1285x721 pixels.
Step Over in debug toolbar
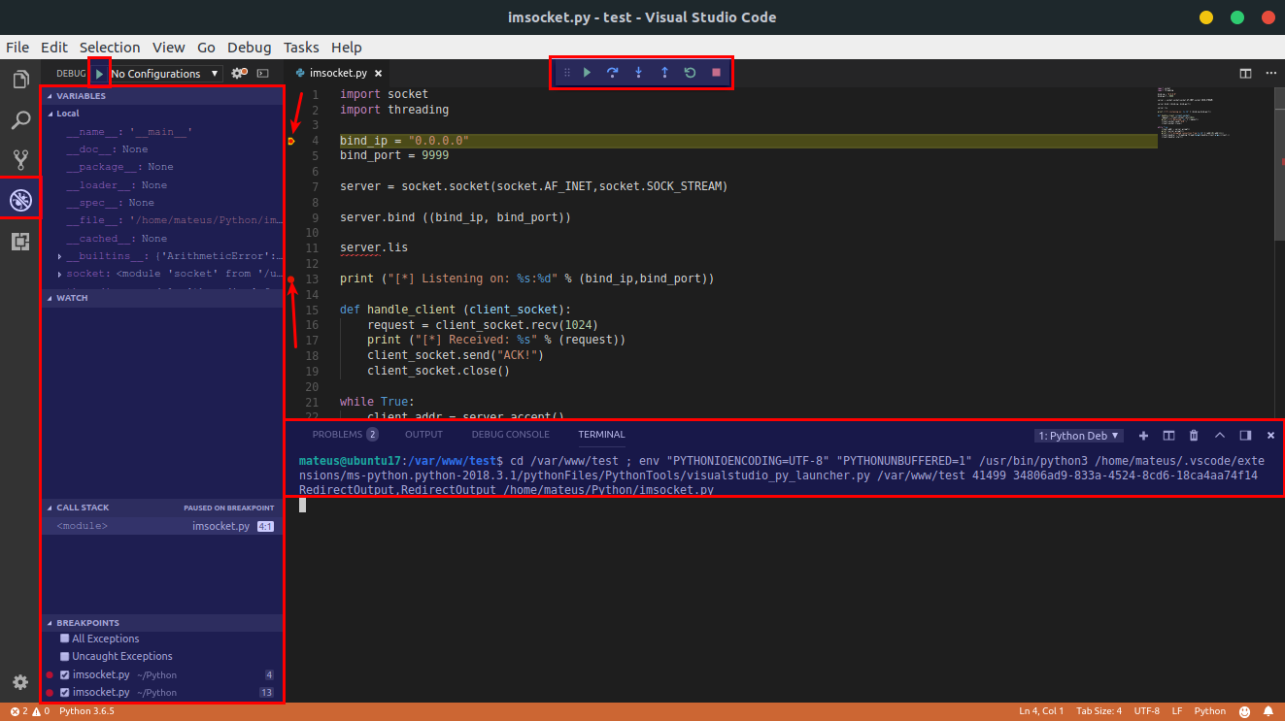click(x=613, y=73)
